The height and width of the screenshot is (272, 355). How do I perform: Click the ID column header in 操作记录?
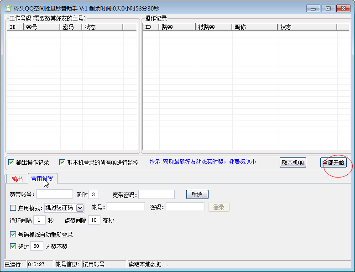[151, 27]
